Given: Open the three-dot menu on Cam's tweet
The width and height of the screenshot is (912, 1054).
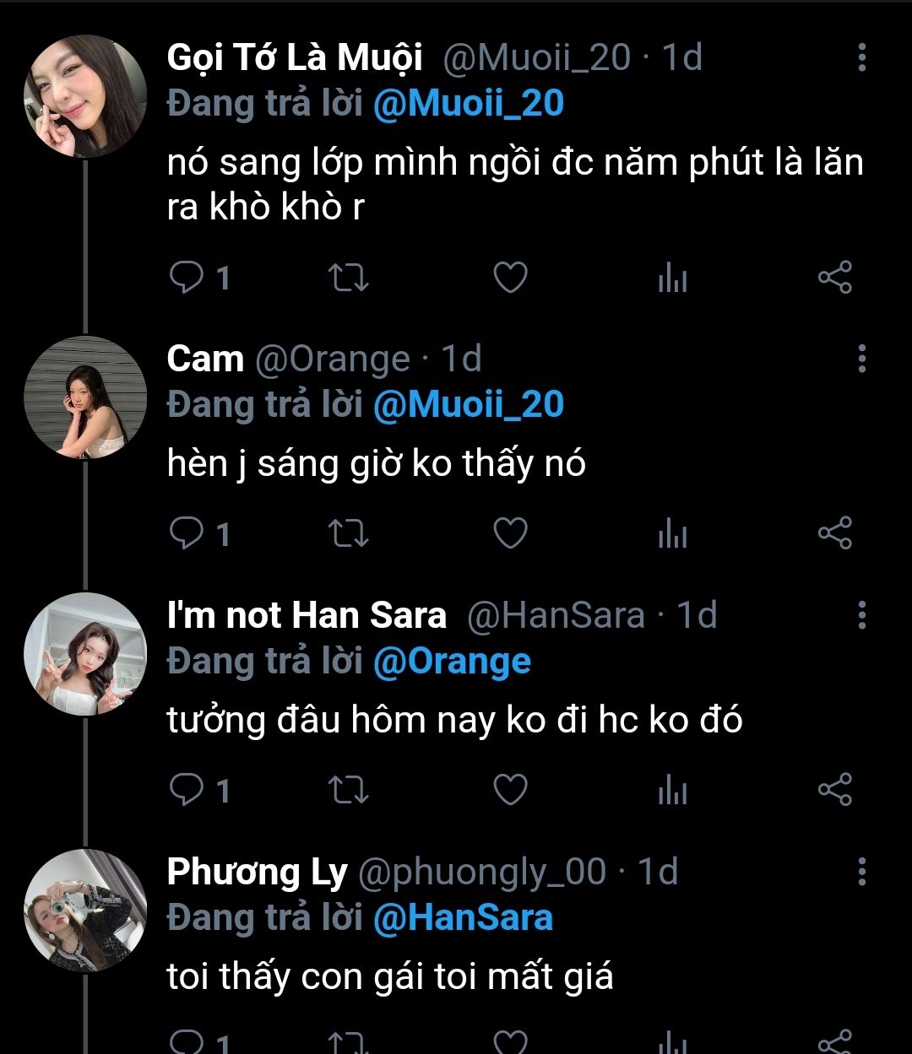Looking at the screenshot, I should (861, 359).
